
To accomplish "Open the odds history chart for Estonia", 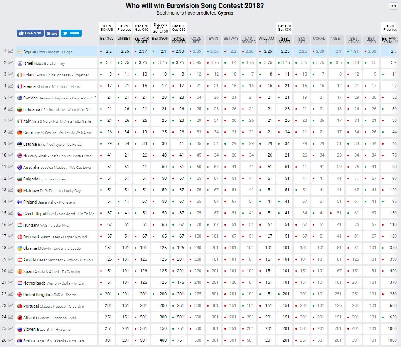I will (x=10, y=144).
